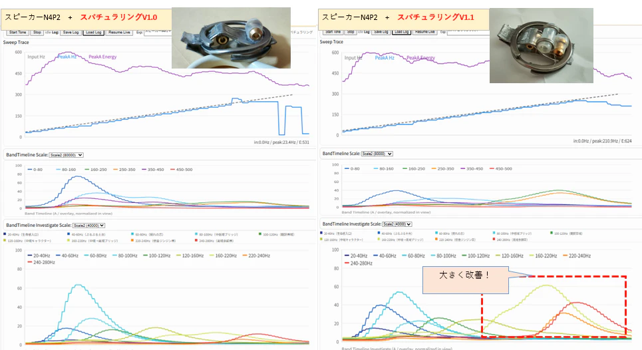The width and height of the screenshot is (642, 350).
Task: Open the Exp dropdown in the V1.0 panel
Action: [x=158, y=33]
